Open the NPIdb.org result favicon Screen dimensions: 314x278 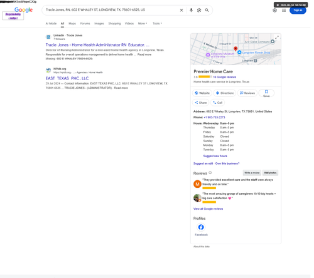click(x=48, y=70)
